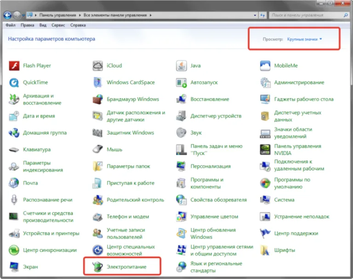Click the Windows CardSpace icon
353x279 pixels.
(x=98, y=82)
